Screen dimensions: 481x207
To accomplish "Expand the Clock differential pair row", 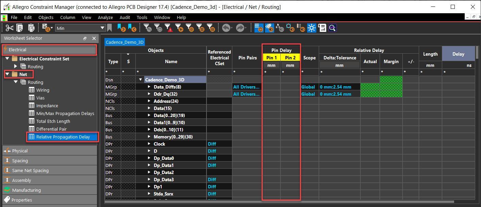I will point(149,144).
